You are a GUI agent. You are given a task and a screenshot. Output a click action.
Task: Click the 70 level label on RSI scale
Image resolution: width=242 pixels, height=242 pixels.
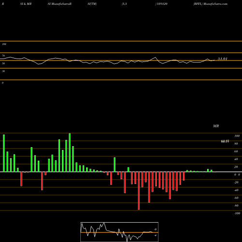click(3, 56)
